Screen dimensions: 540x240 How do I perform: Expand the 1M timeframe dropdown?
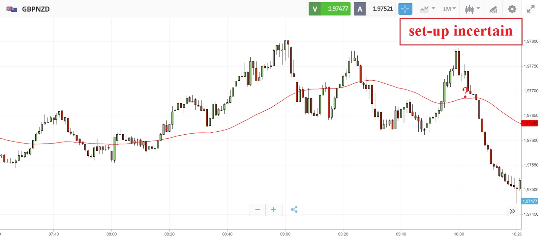coord(449,9)
